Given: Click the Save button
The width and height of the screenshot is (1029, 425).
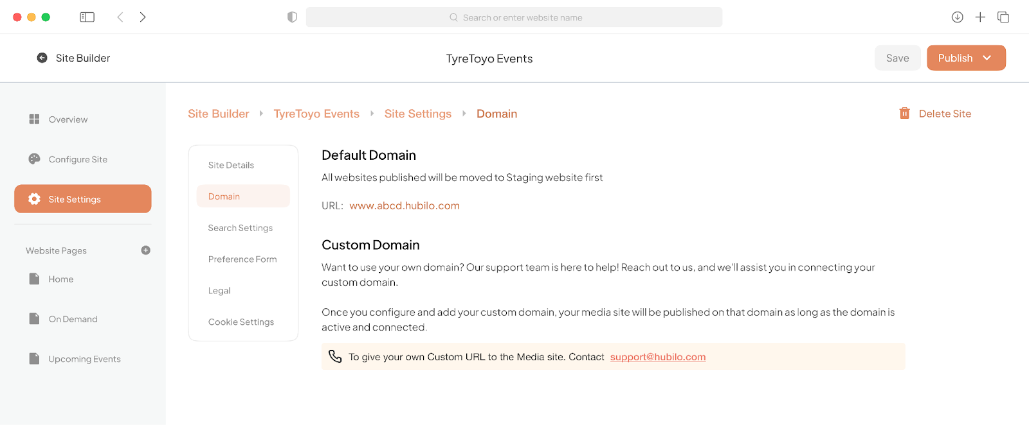Looking at the screenshot, I should point(897,58).
